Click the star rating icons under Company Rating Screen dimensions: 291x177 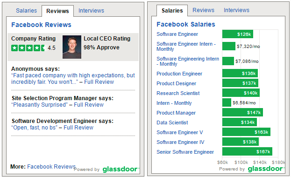click(29, 48)
